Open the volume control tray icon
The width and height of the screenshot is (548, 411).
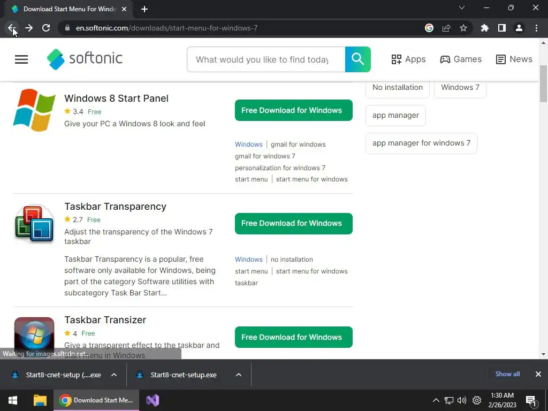click(x=462, y=400)
